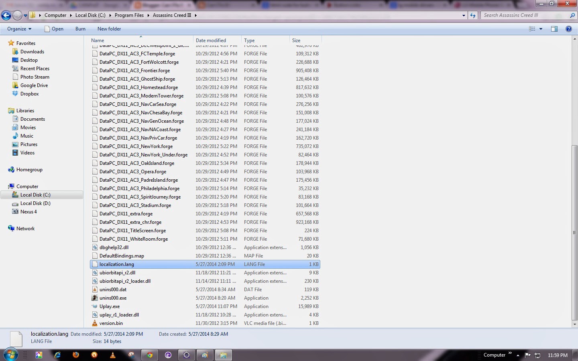Select Network in the navigation pane
The image size is (578, 361).
25,229
